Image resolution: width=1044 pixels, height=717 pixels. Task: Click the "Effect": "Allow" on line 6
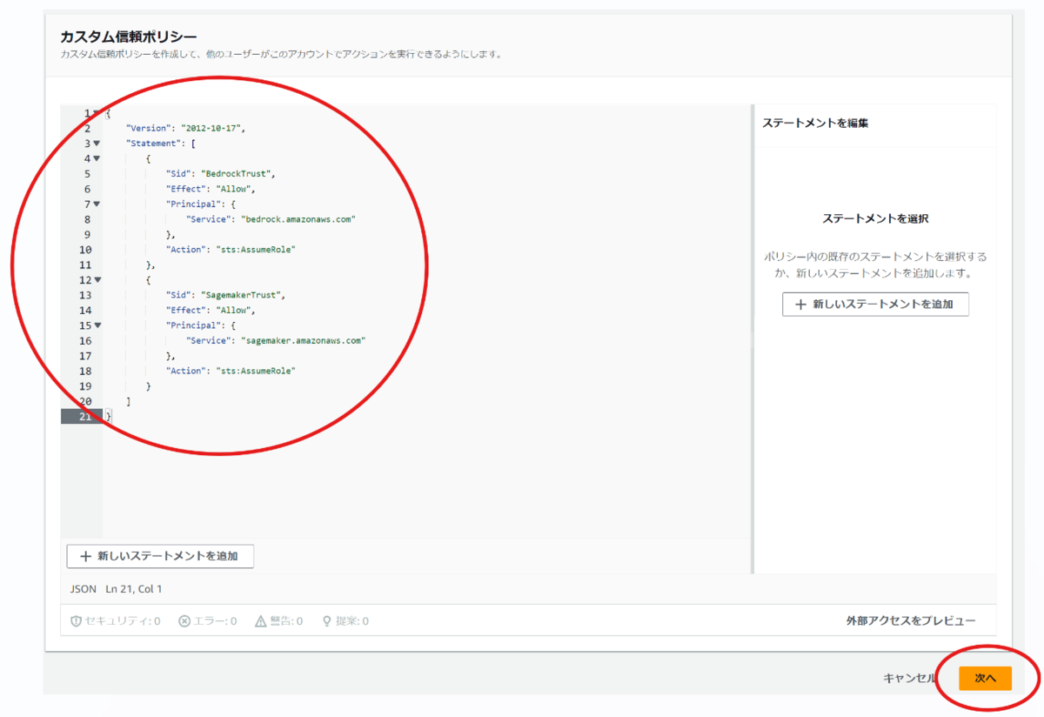click(x=211, y=189)
